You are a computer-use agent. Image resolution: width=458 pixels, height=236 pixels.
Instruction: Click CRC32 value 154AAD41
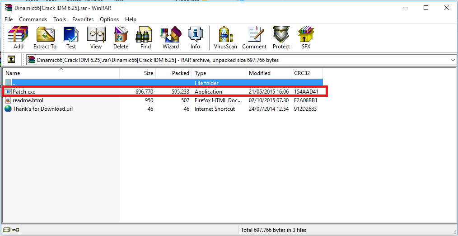tap(306, 92)
